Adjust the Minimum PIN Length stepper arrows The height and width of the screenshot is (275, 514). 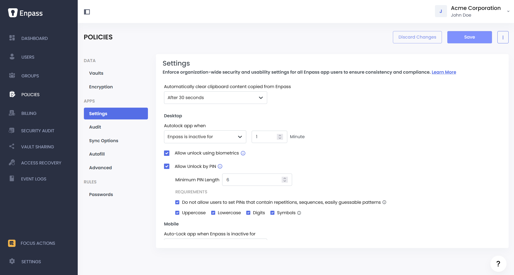[285, 180]
